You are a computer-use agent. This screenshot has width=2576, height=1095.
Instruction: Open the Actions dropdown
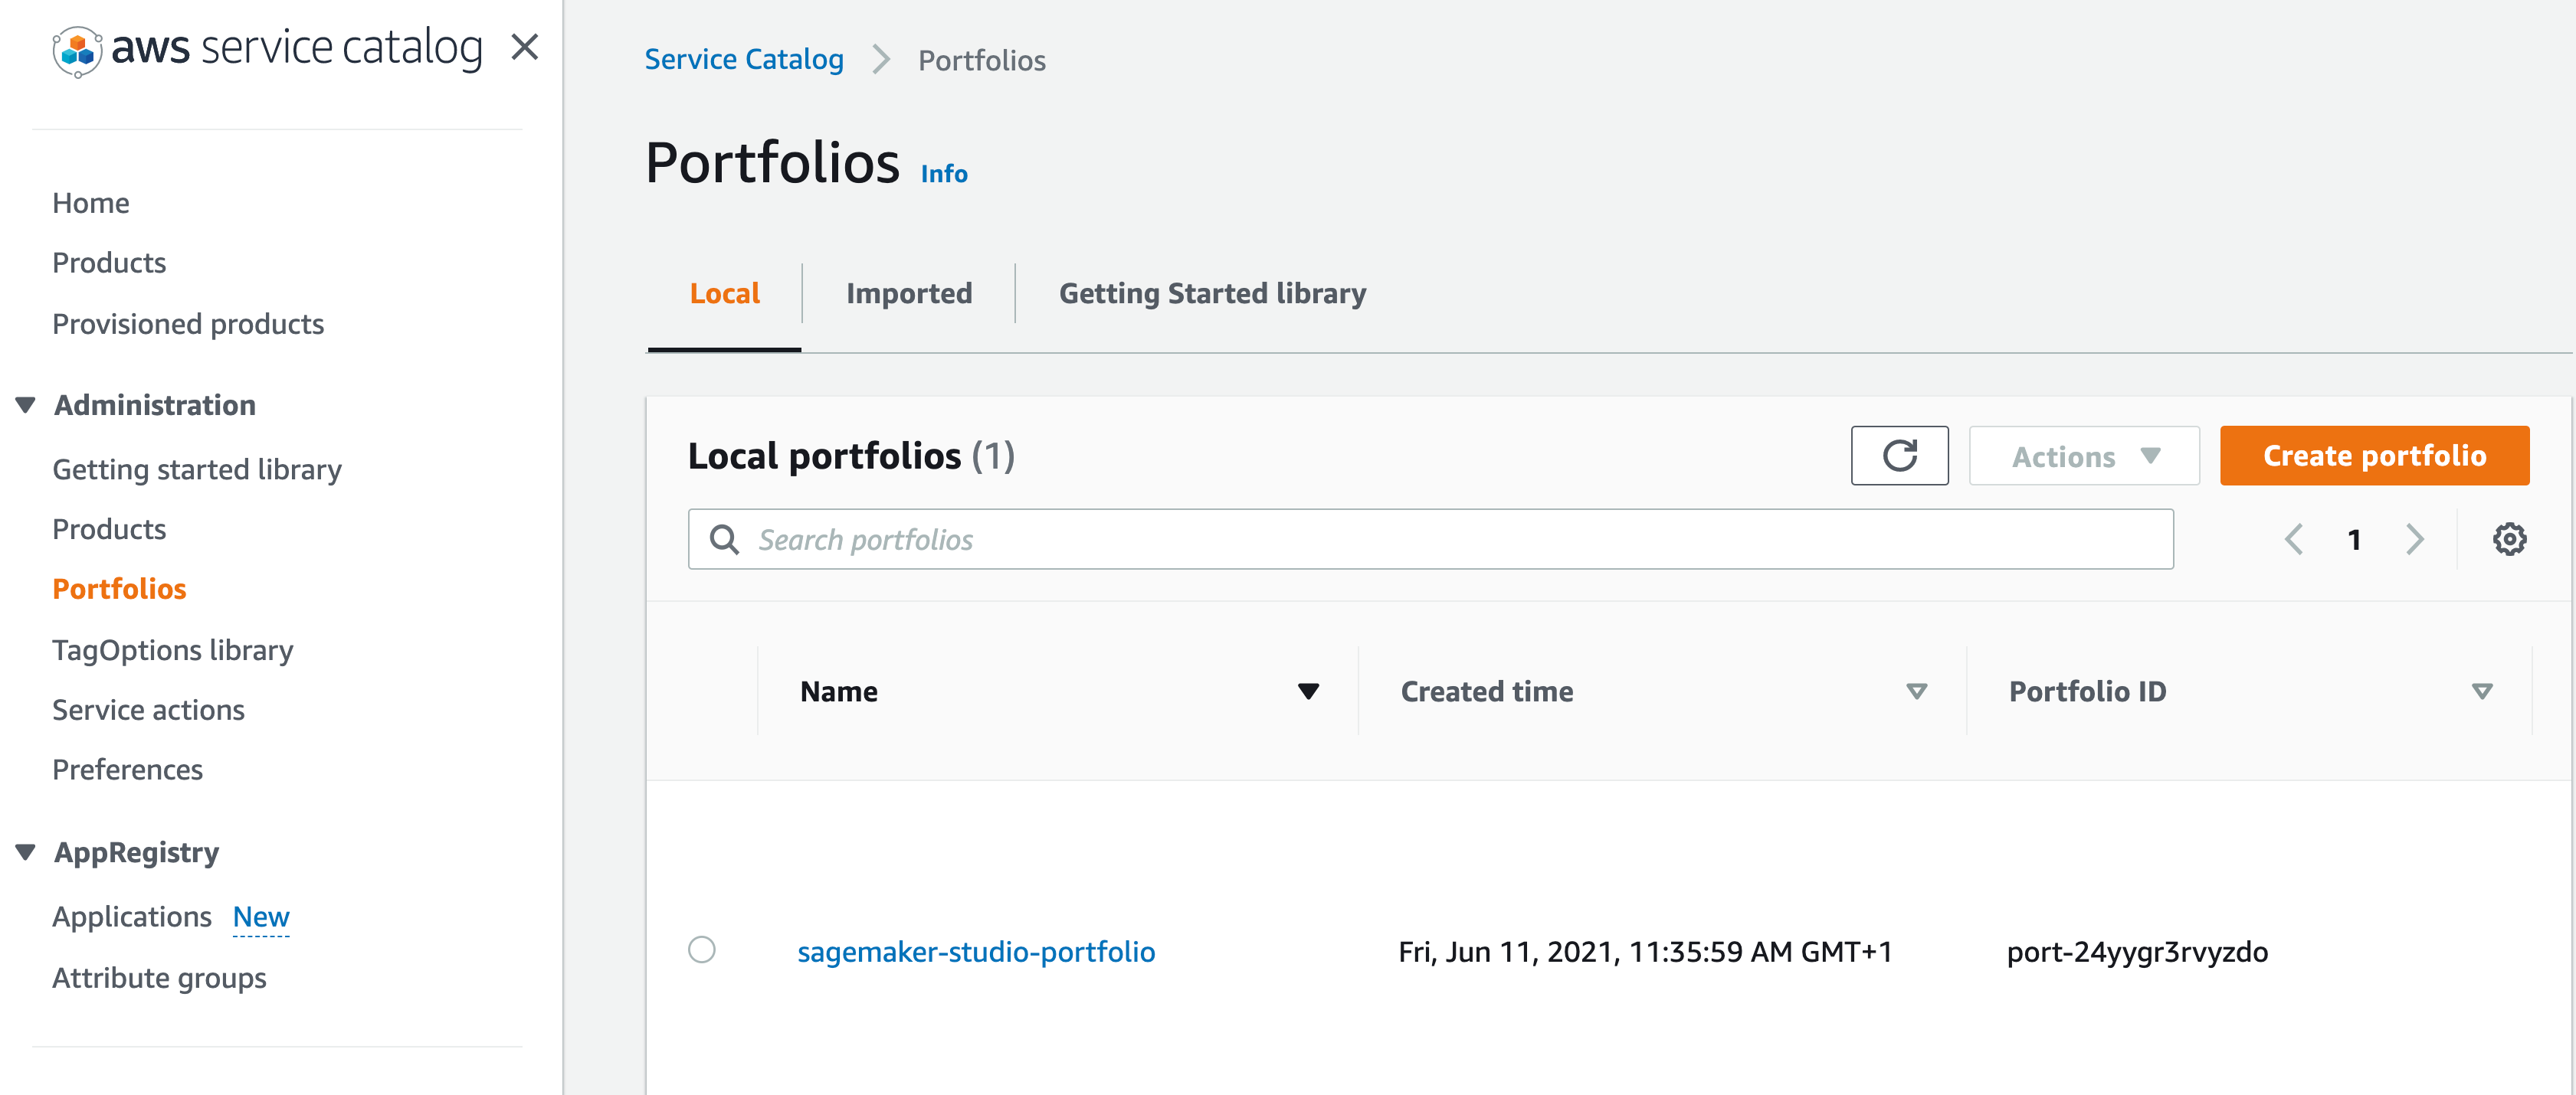click(2084, 456)
